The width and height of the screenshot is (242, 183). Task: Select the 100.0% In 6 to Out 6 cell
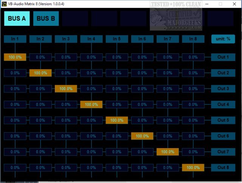point(142,136)
